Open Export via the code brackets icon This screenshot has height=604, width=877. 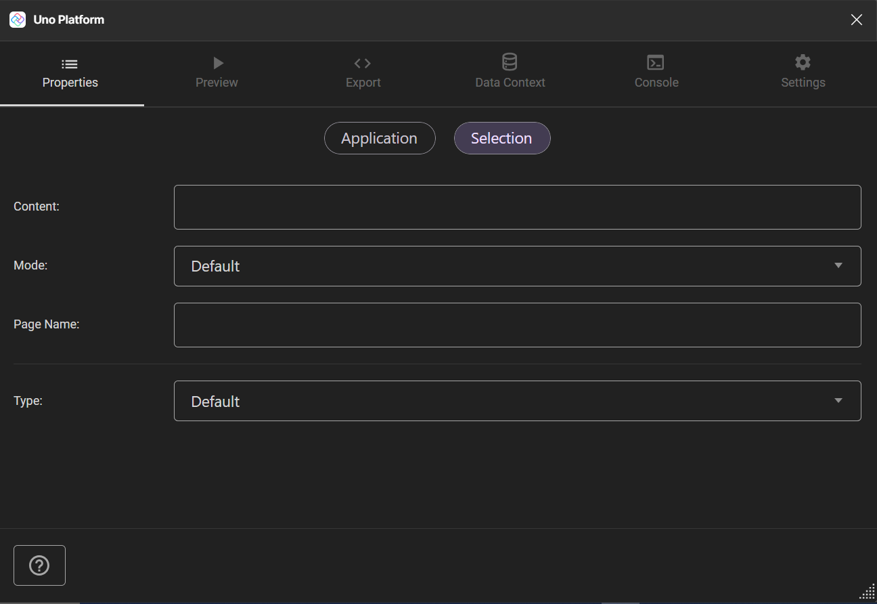click(363, 62)
